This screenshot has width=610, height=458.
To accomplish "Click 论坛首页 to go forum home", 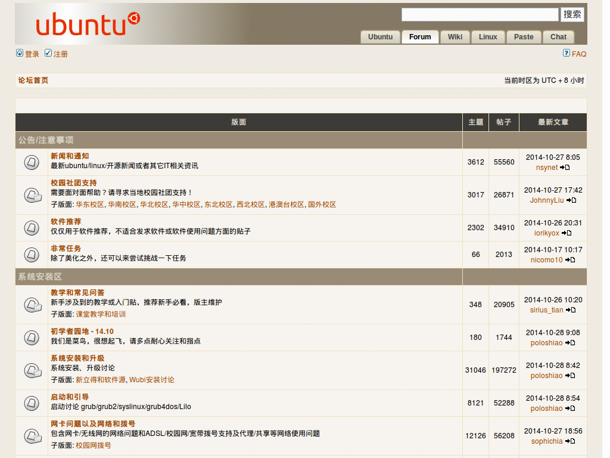I will (x=33, y=80).
